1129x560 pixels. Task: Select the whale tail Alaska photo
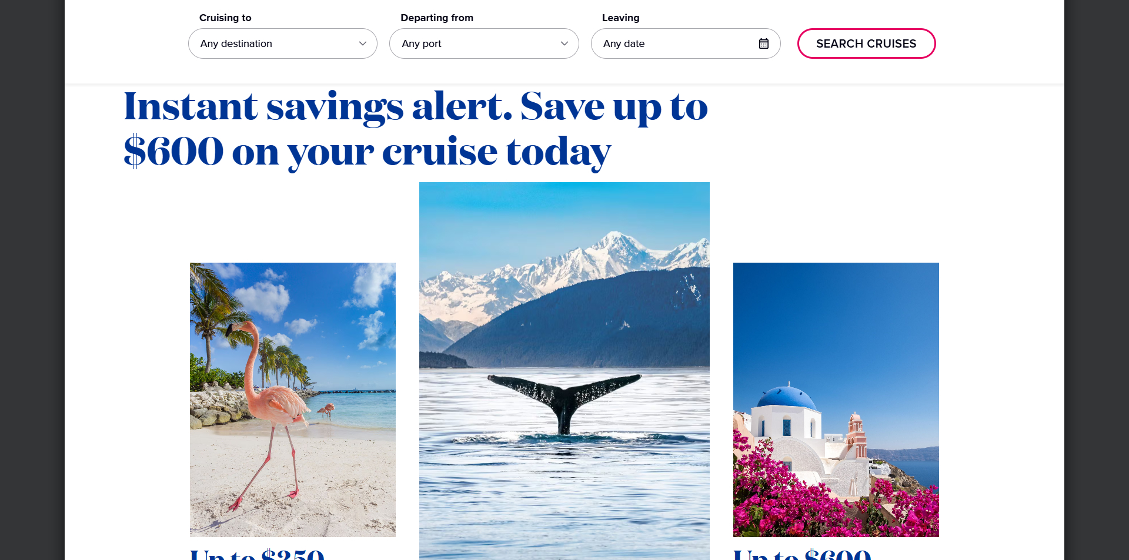pos(564,371)
